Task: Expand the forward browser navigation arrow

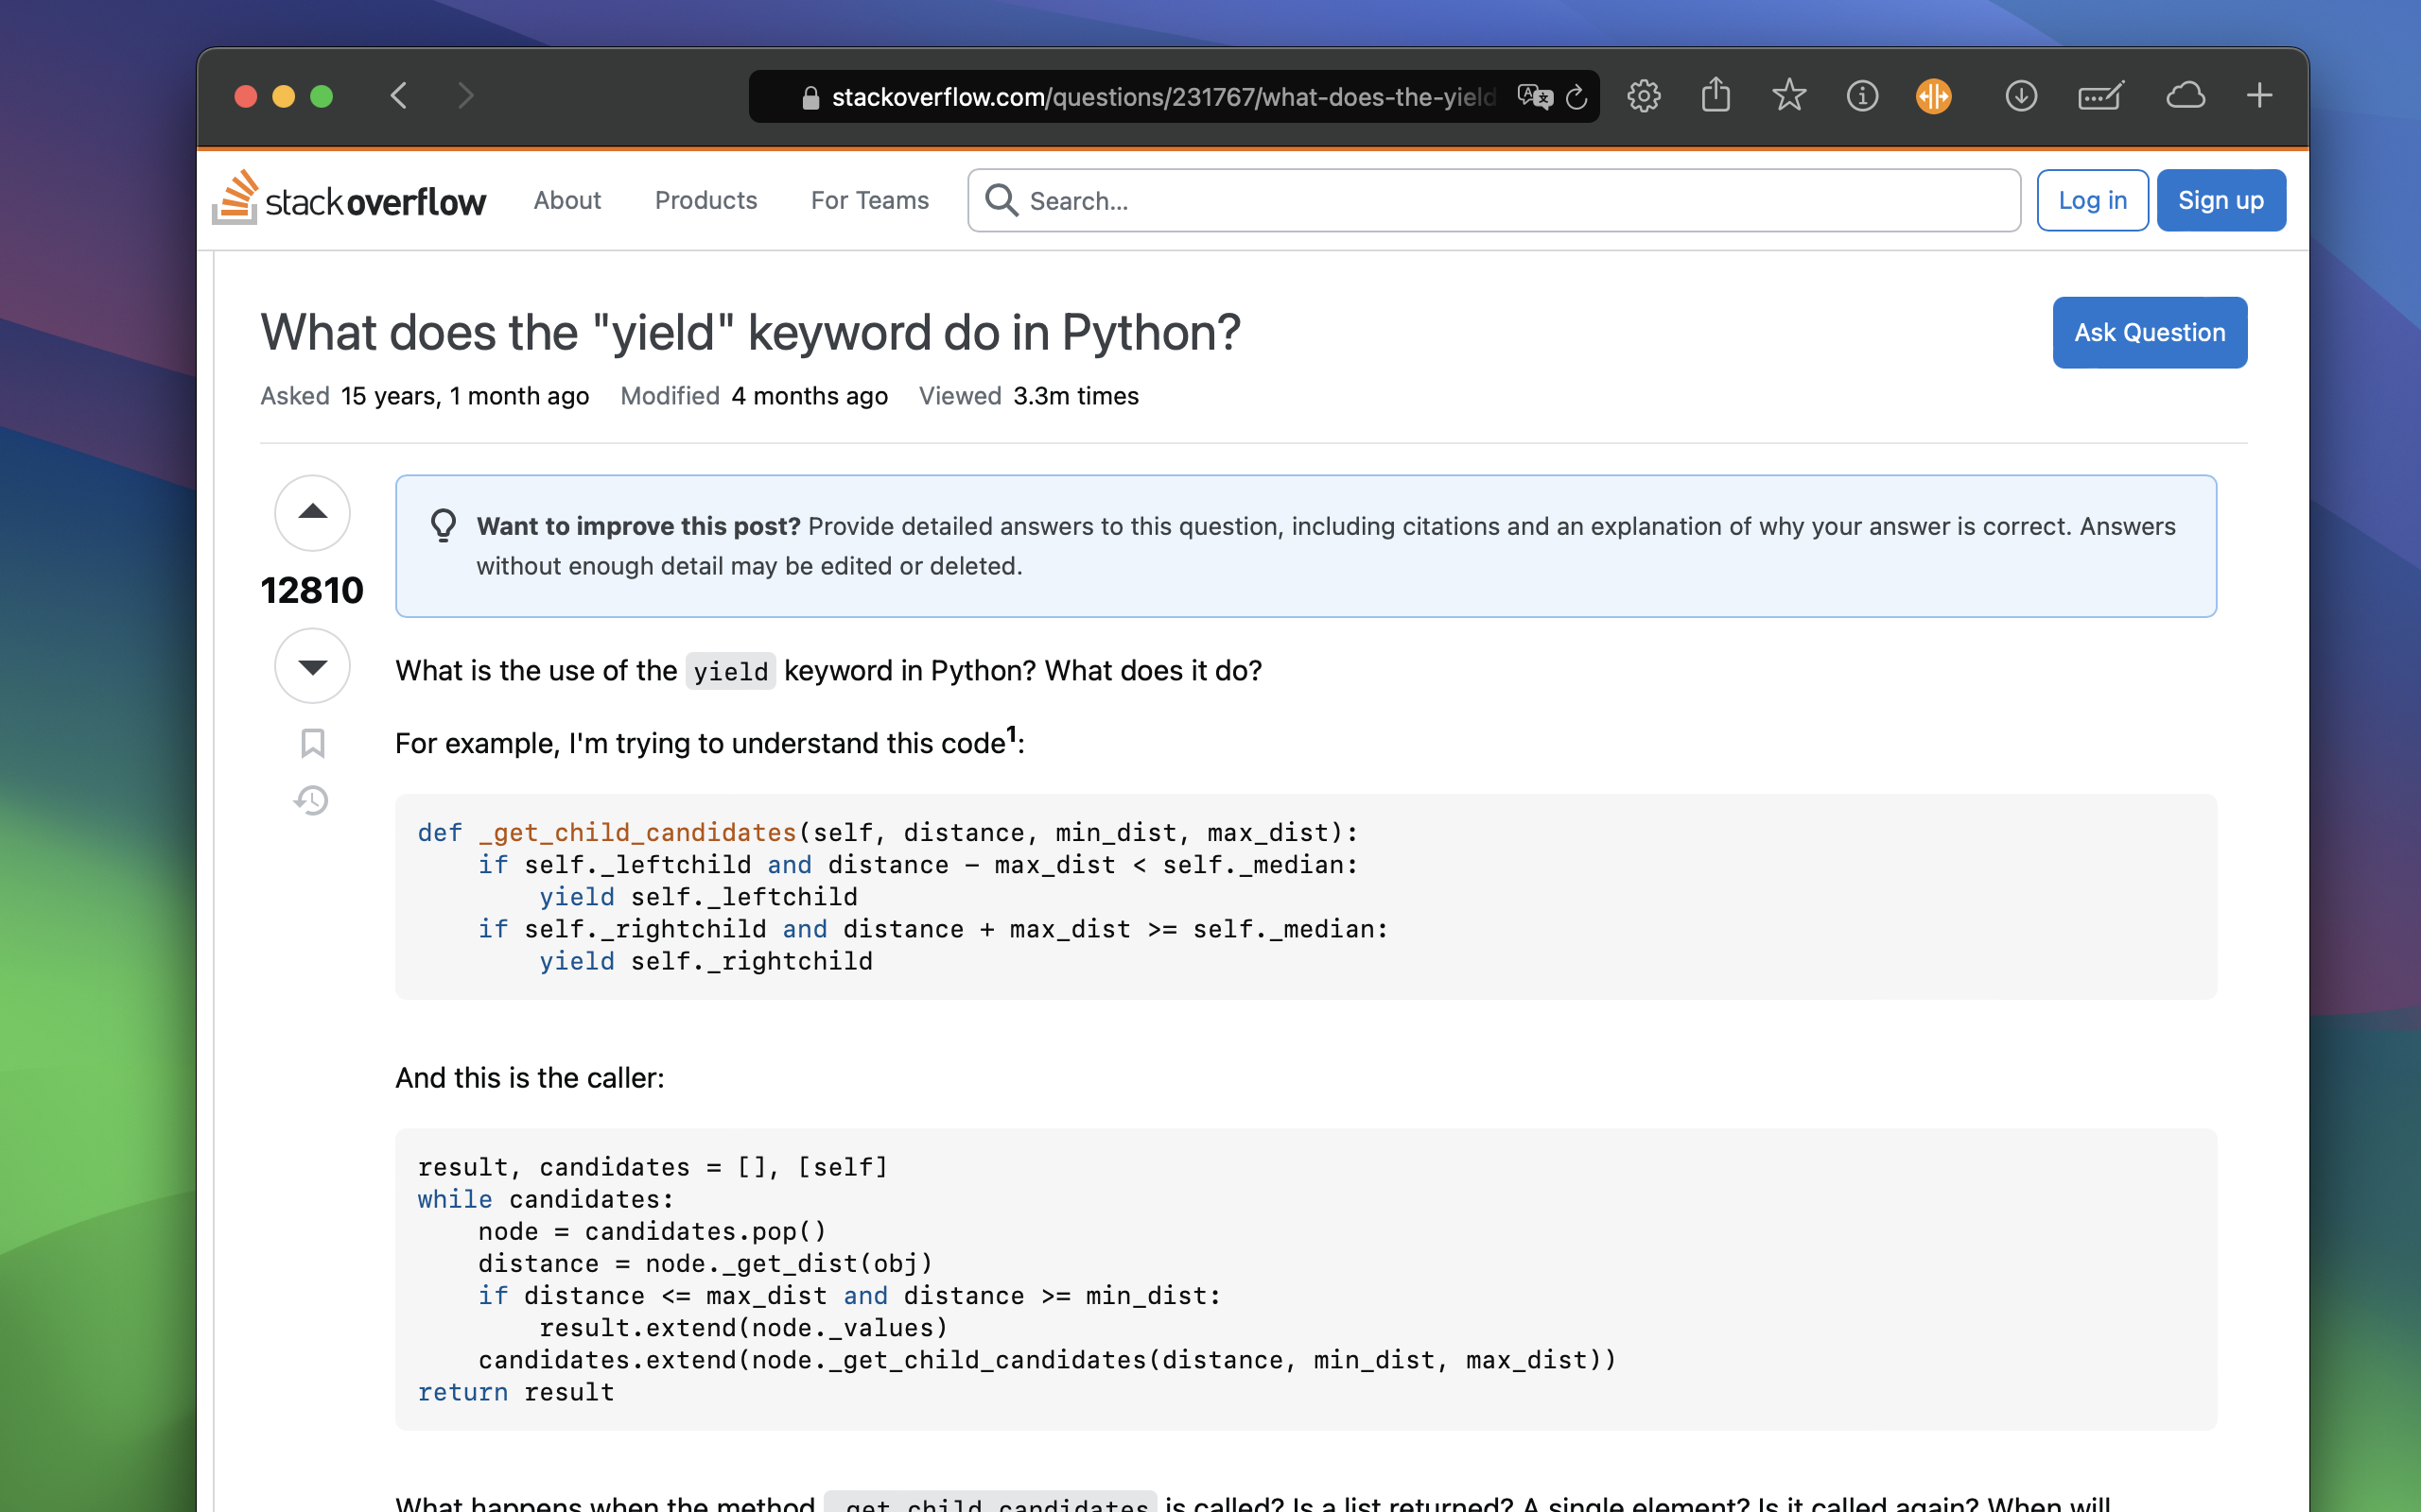Action: point(463,95)
